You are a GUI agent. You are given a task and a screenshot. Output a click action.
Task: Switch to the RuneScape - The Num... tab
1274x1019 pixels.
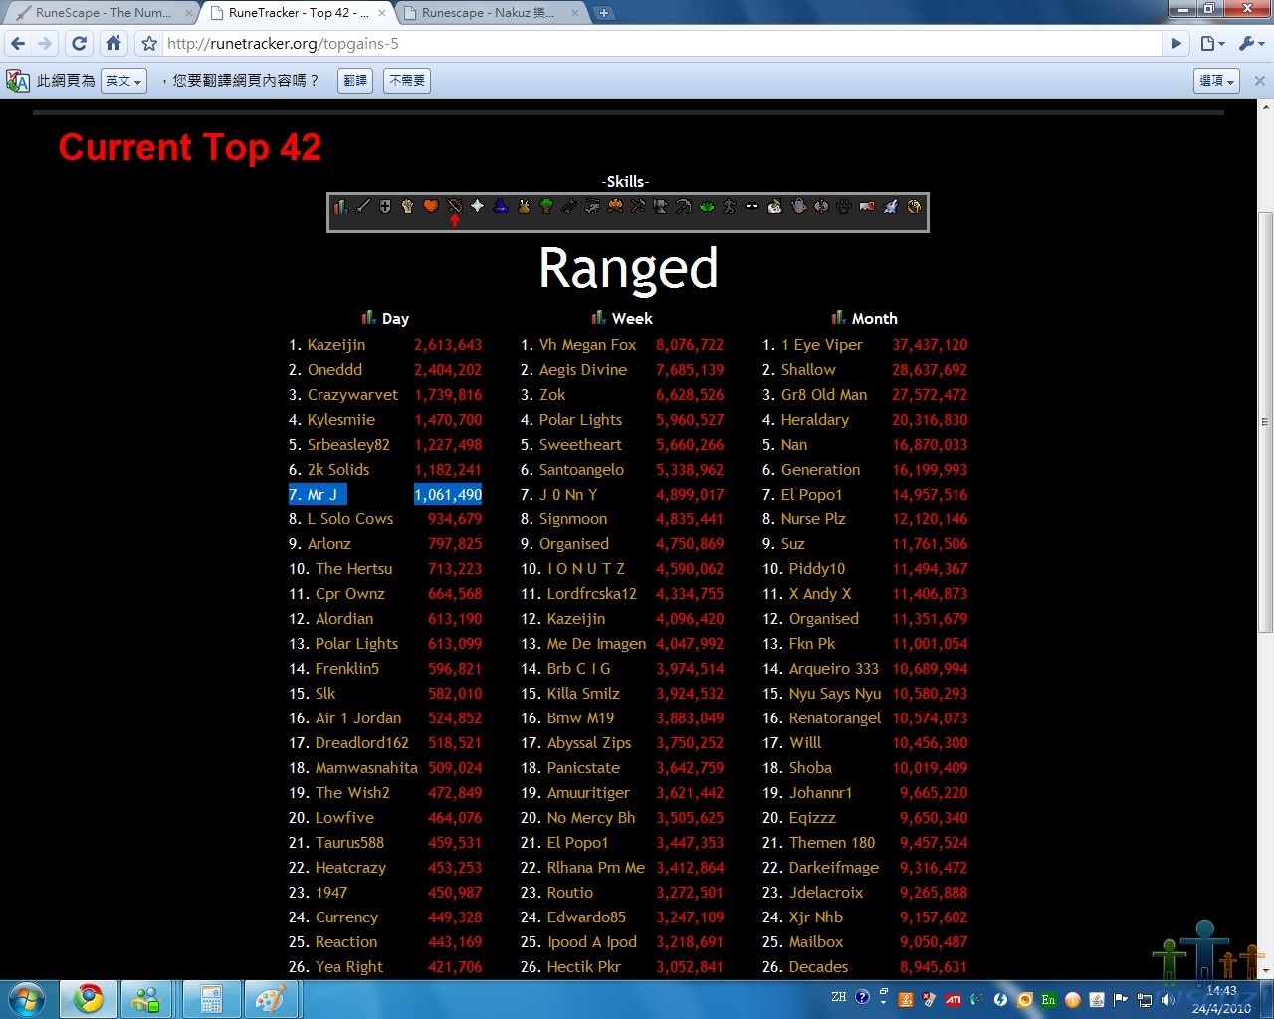(100, 13)
